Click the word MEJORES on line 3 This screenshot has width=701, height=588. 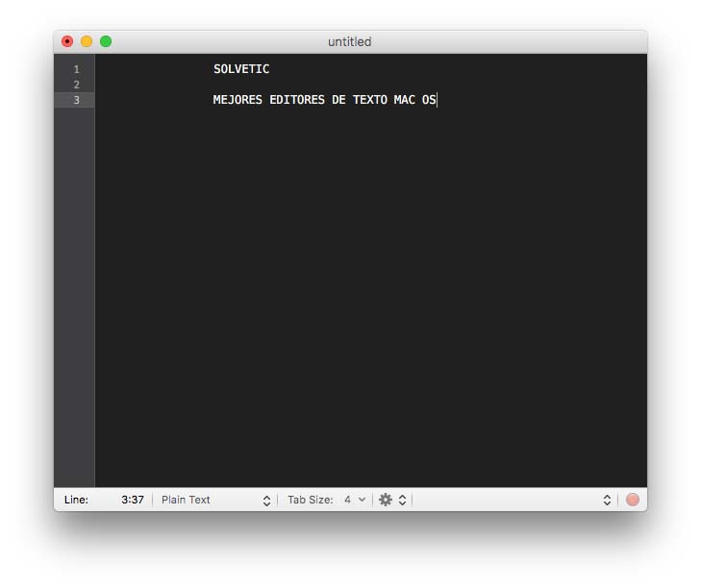coord(238,99)
